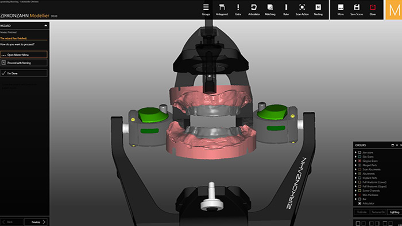Expand the Abutments tree node
This screenshot has height=226, width=402.
click(x=355, y=174)
